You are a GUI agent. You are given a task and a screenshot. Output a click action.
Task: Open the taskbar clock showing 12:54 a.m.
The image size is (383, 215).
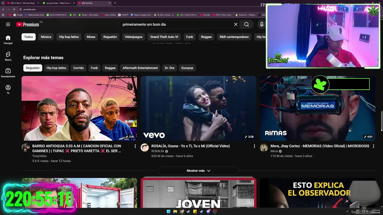[376, 211]
